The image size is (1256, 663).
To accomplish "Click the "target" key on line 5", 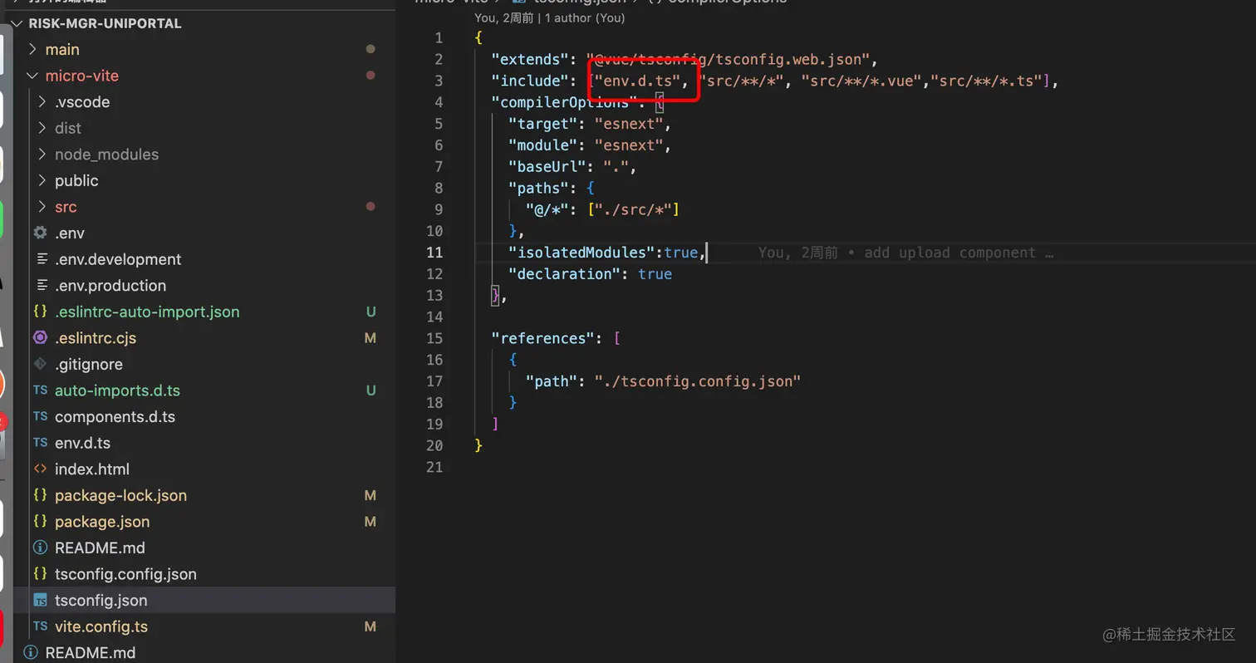I will coord(543,124).
